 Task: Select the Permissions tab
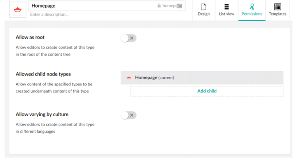252,10
